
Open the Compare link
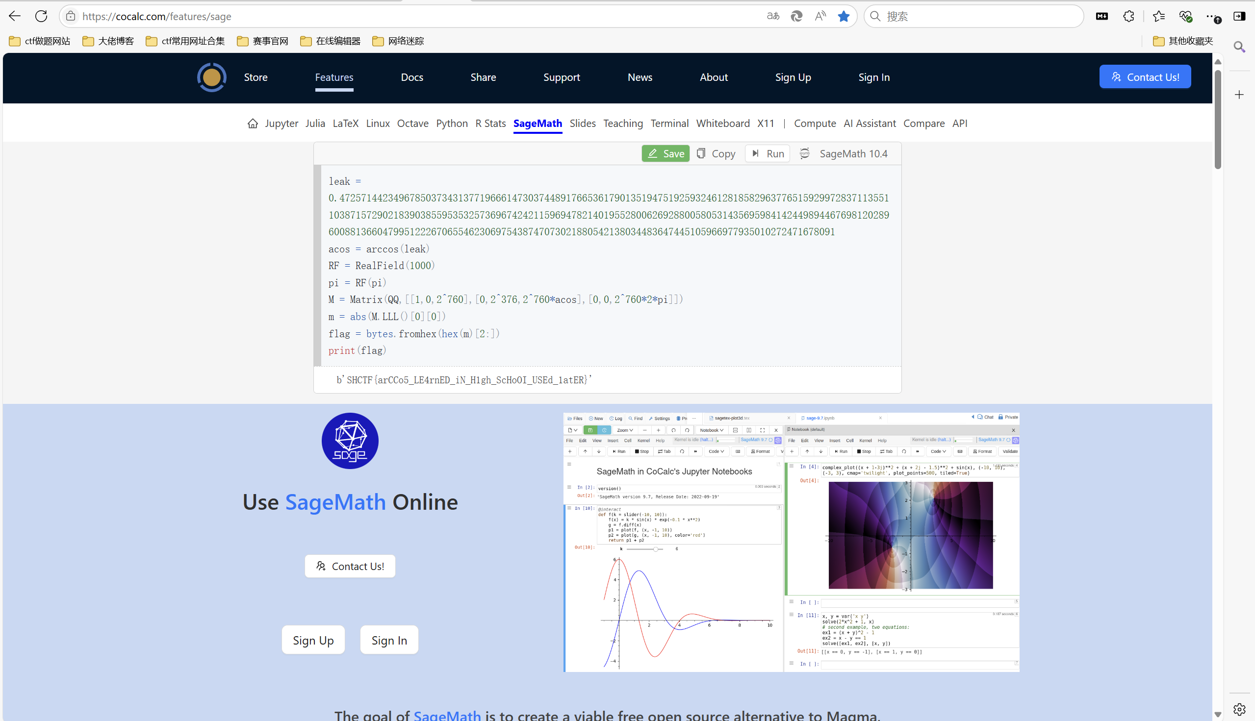click(923, 124)
